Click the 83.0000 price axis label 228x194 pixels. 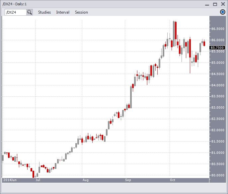pyautogui.click(x=218, y=108)
